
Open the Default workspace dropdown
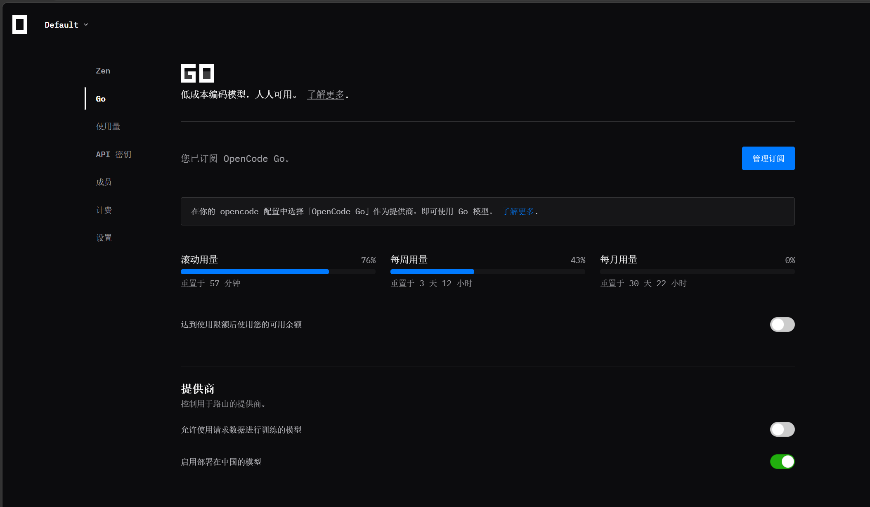[66, 25]
